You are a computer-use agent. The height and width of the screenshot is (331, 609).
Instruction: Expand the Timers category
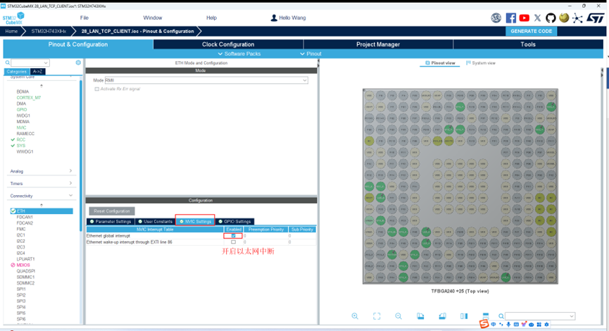pyautogui.click(x=41, y=183)
